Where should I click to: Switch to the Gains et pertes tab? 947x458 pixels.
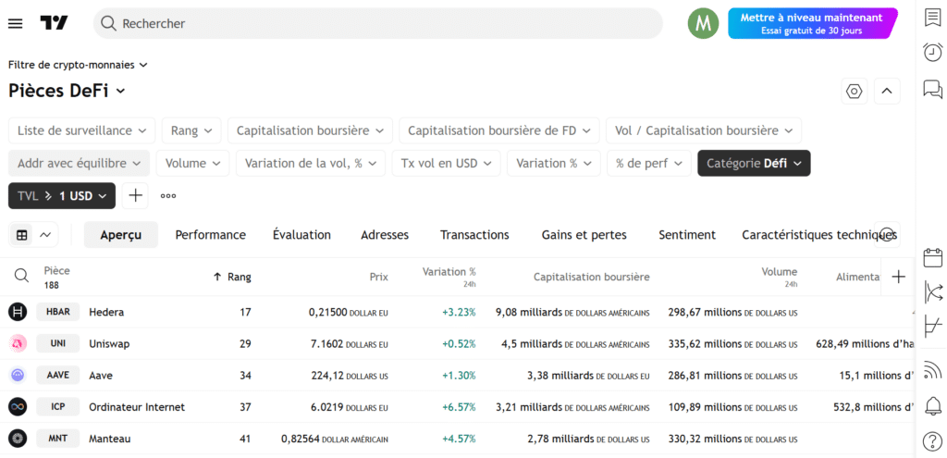tap(584, 235)
